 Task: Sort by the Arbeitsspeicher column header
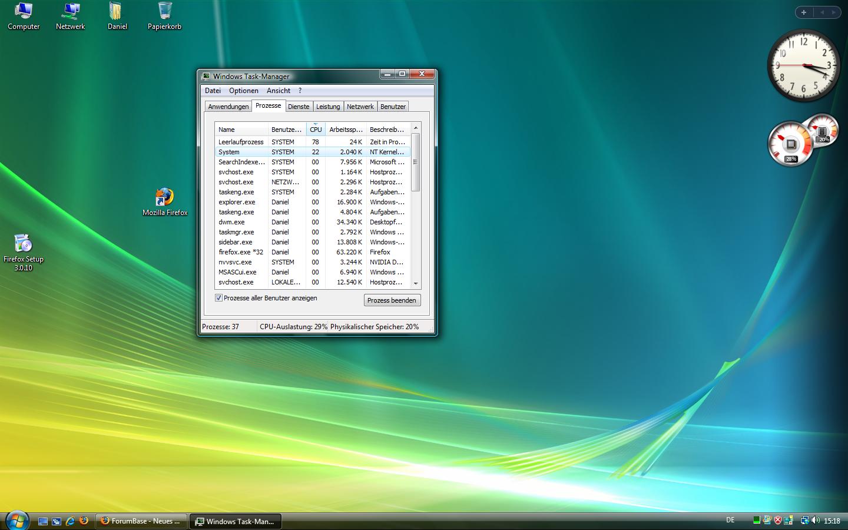coord(346,130)
